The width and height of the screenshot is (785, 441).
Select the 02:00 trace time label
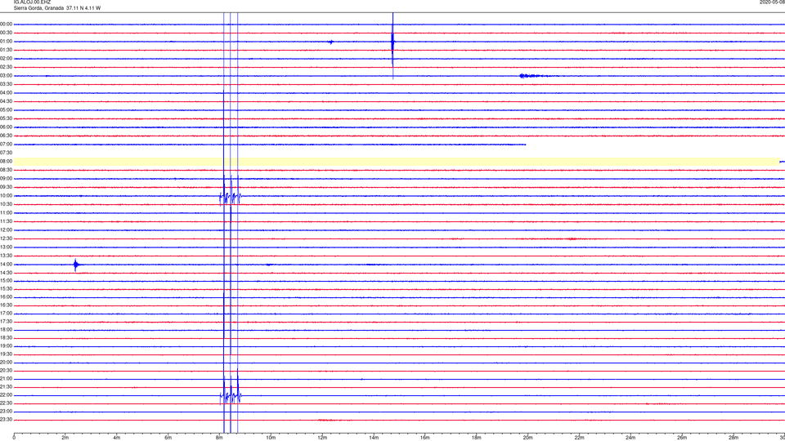click(x=6, y=59)
